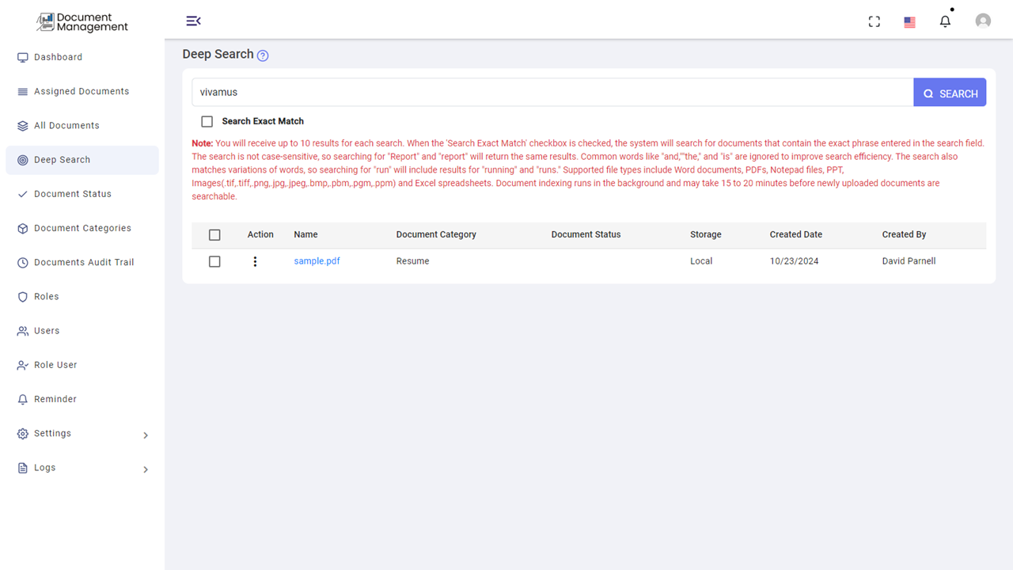Viewport: 1013px width, 570px height.
Task: Enable the Search Exact Match checkbox
Action: point(207,121)
